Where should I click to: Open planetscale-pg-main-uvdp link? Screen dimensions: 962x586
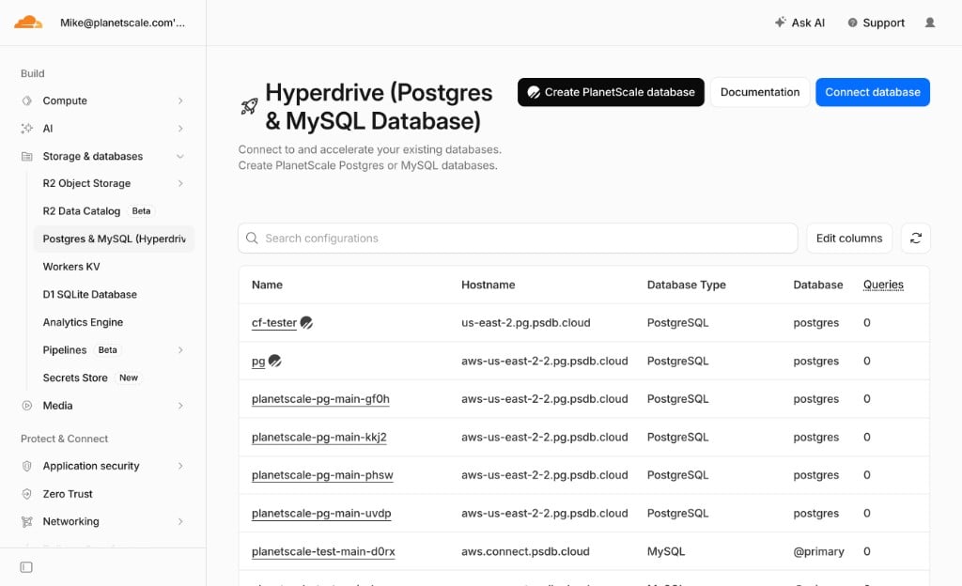click(x=321, y=513)
